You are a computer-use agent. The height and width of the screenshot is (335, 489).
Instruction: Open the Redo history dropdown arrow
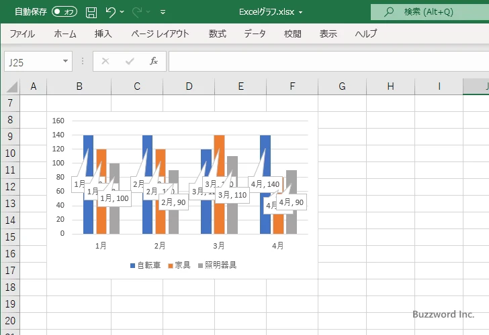(148, 12)
